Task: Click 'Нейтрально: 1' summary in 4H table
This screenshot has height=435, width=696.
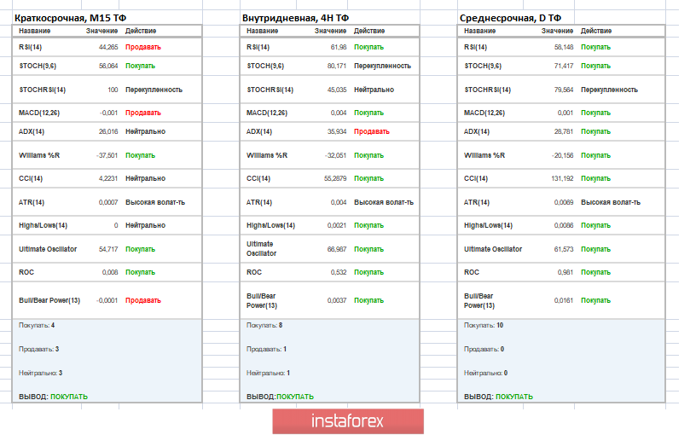Action: (x=268, y=374)
